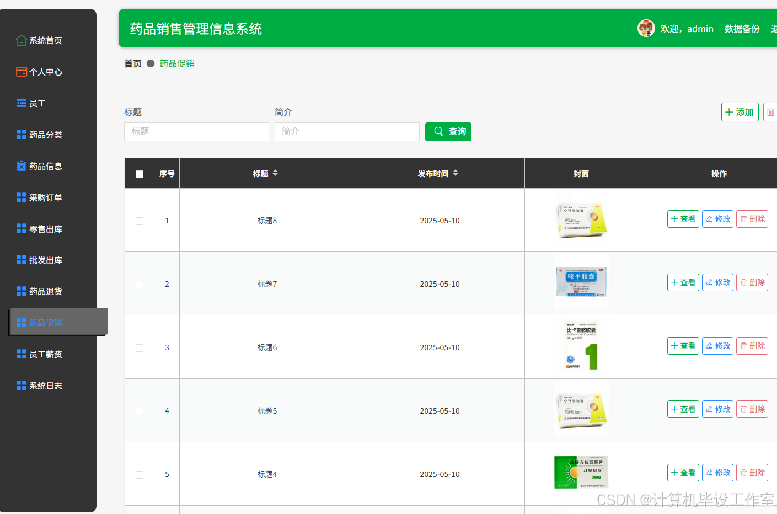777x514 pixels.
Task: Open 系统日志 menu item
Action: pyautogui.click(x=46, y=386)
